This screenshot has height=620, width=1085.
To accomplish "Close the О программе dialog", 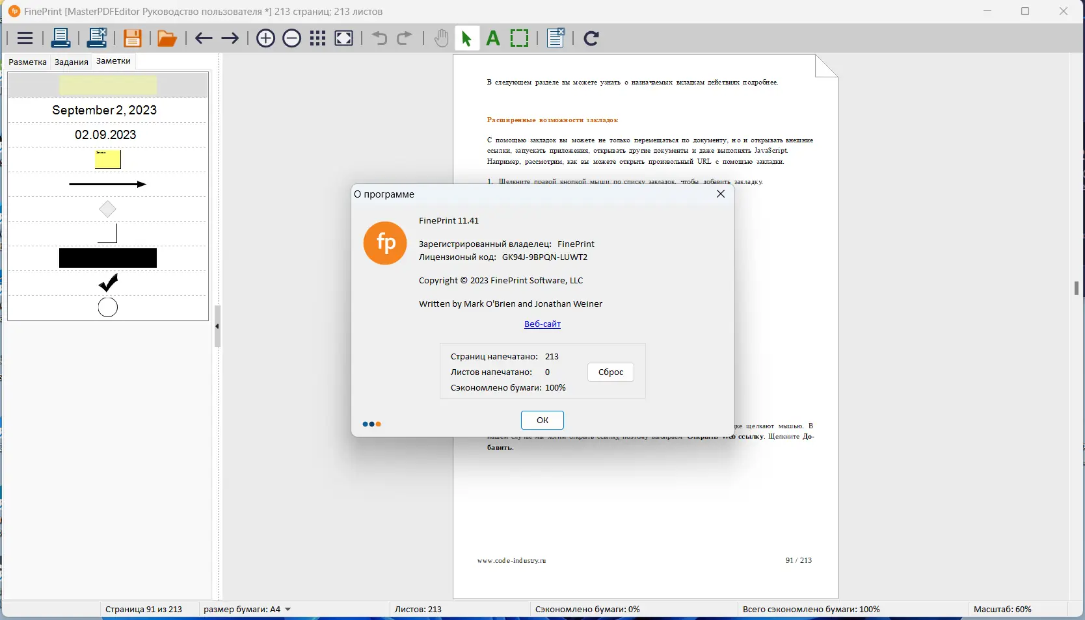I will tap(721, 194).
